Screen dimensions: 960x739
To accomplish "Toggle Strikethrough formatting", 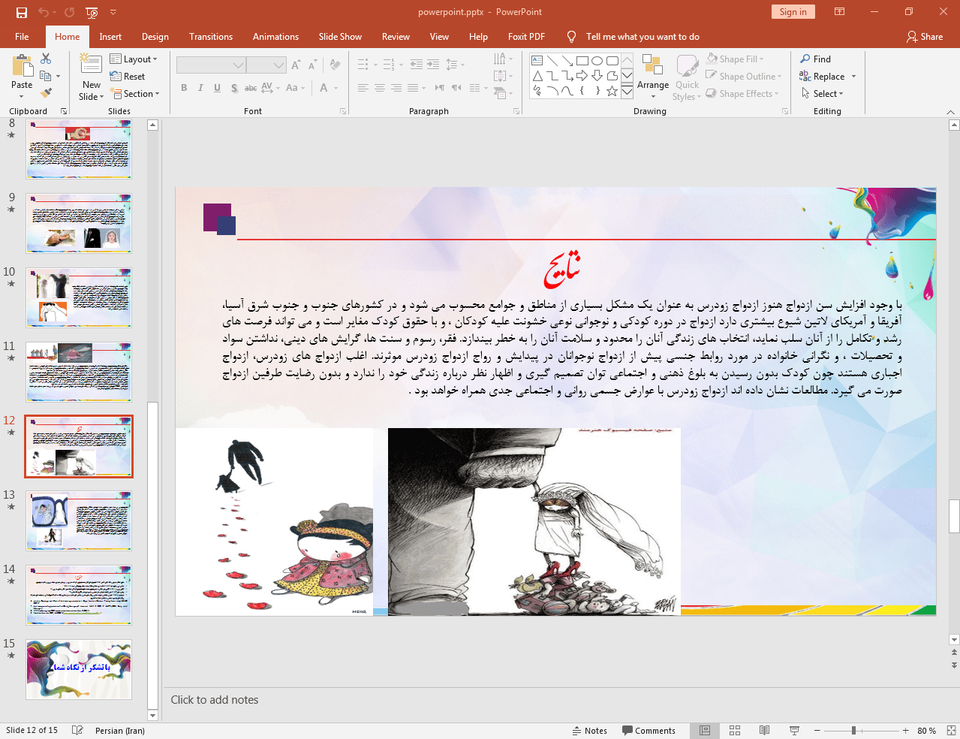I will 251,88.
